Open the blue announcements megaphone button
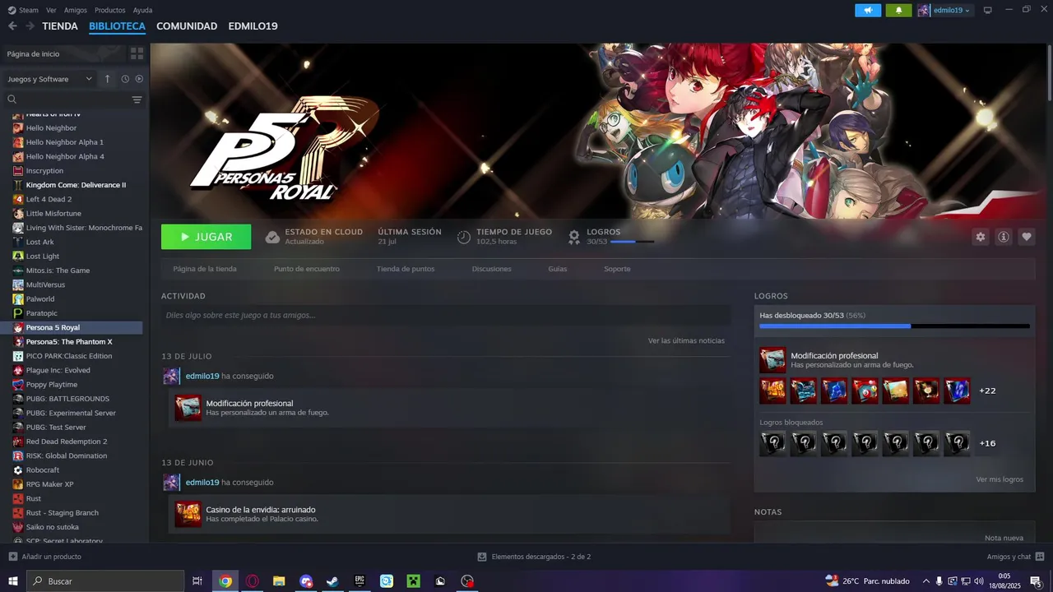Viewport: 1053px width, 592px height. 868,11
